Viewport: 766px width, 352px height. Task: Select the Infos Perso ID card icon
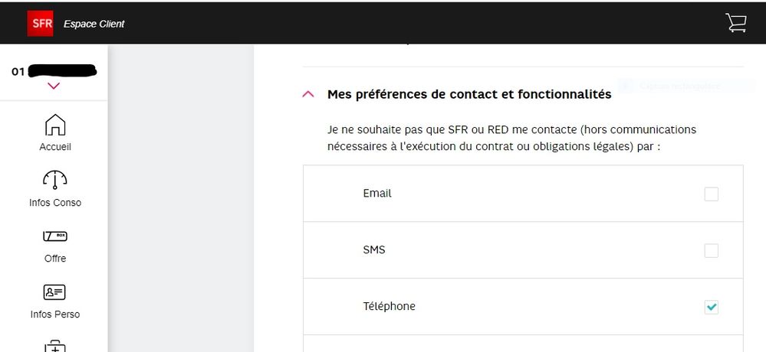tap(54, 292)
